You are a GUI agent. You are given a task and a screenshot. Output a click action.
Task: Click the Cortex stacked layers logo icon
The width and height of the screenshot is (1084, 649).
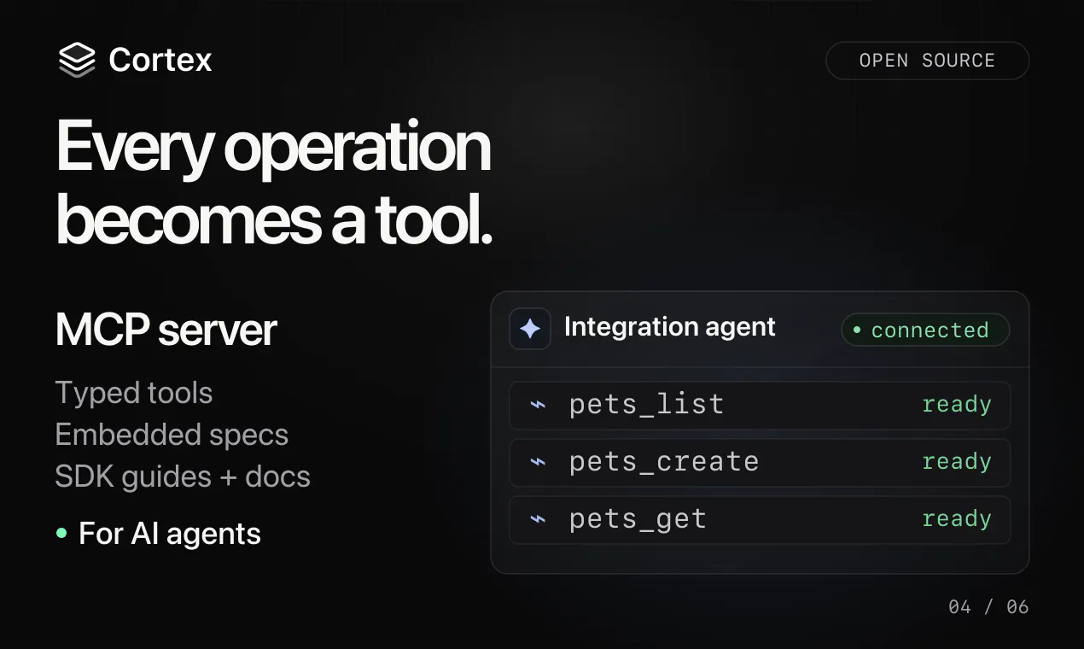77,60
